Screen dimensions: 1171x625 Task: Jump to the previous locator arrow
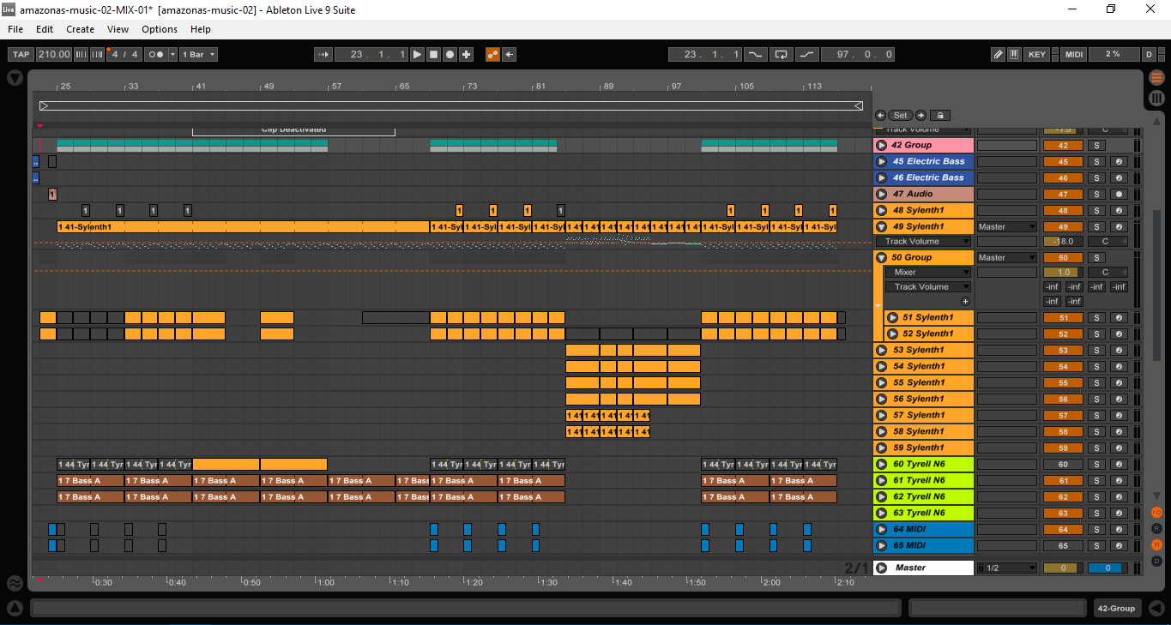(880, 115)
